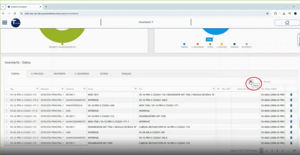Open the Inventario dropdown in header
This screenshot has height=155, width=300.
point(146,22)
